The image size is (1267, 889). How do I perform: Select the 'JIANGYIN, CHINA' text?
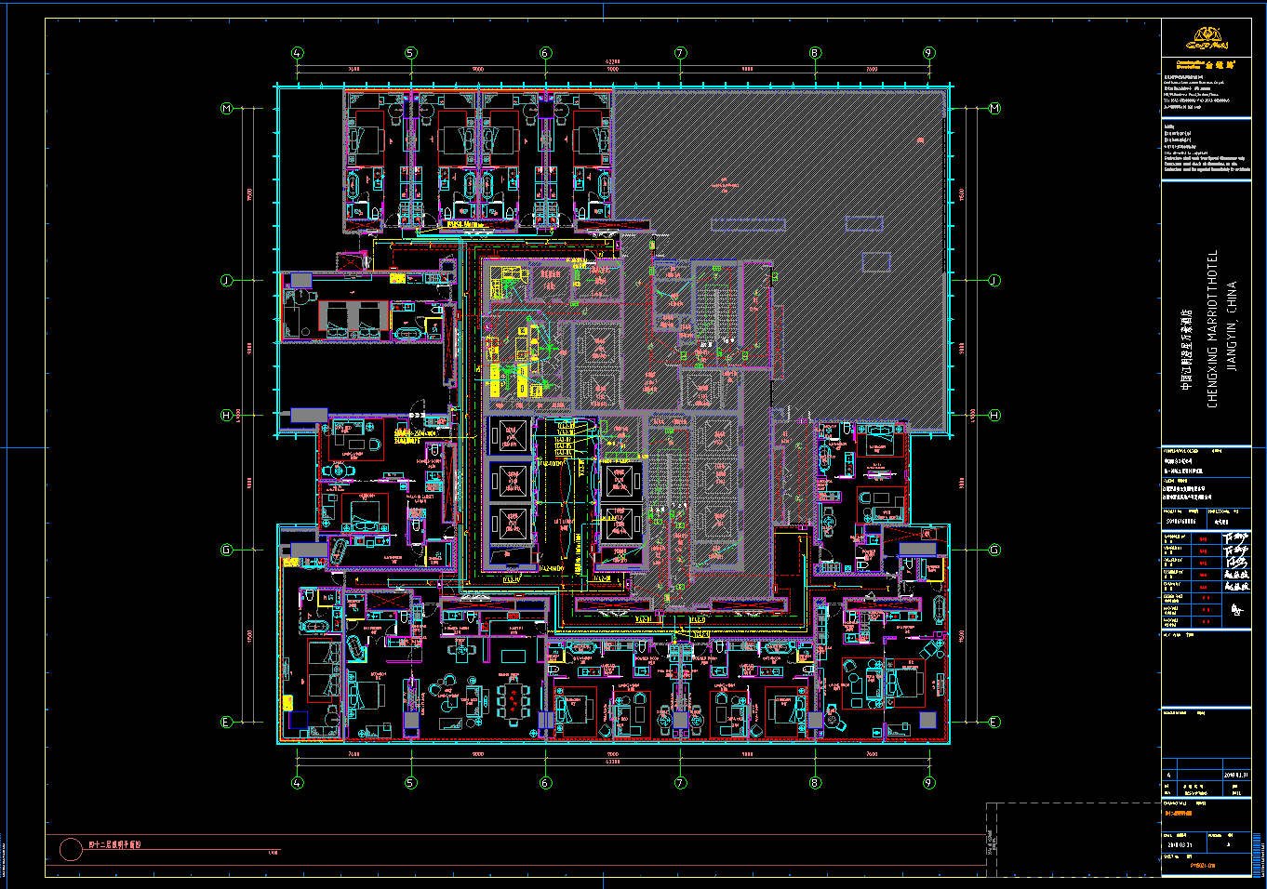[1232, 326]
